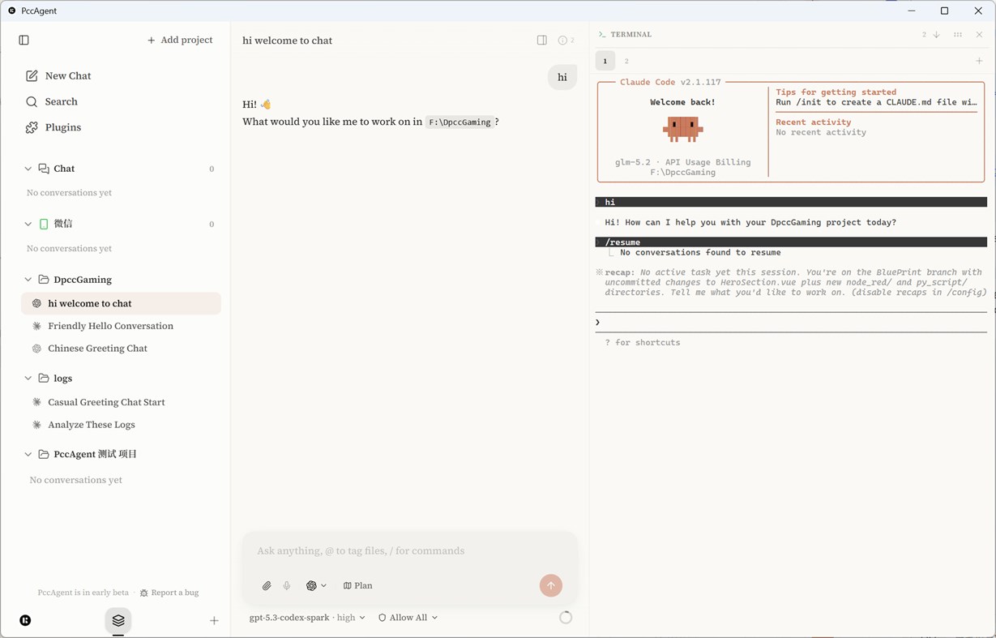This screenshot has width=996, height=638.
Task: Switch to terminal tab 1
Action: (x=605, y=61)
